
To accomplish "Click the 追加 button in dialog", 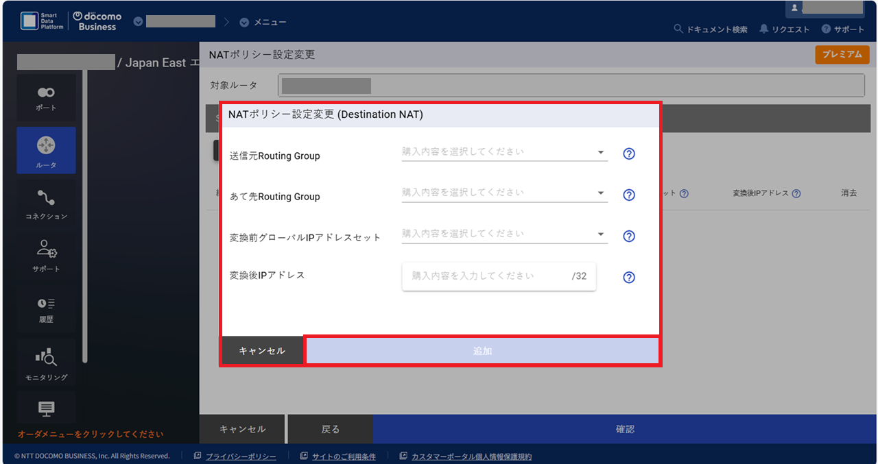I will [x=482, y=351].
